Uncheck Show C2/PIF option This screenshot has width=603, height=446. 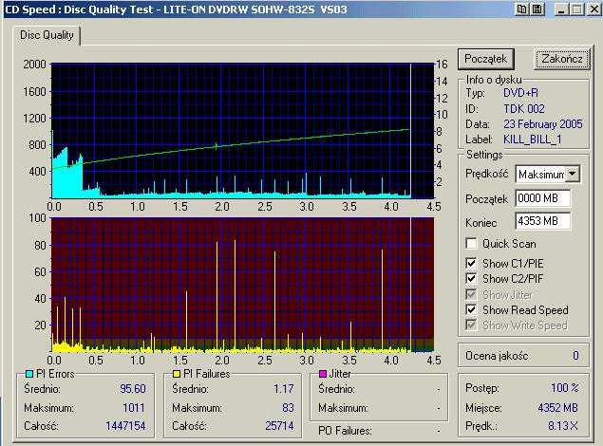pos(471,278)
